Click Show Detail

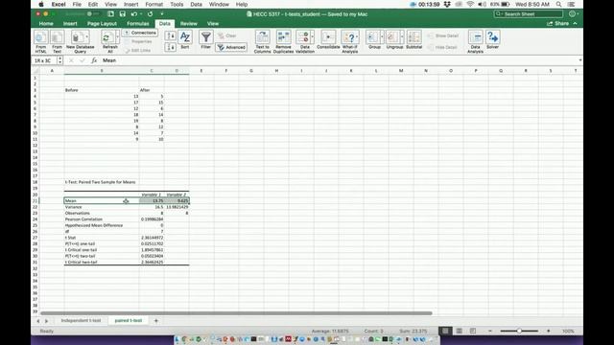tap(442, 35)
